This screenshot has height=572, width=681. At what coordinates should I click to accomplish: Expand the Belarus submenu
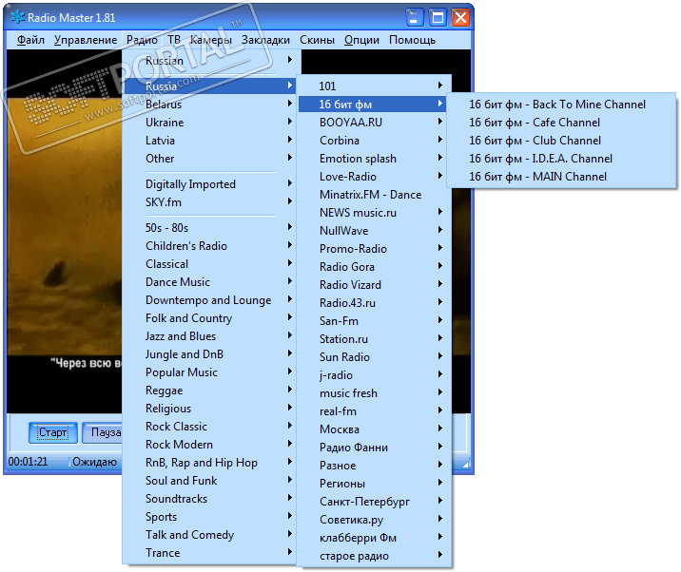[x=210, y=105]
